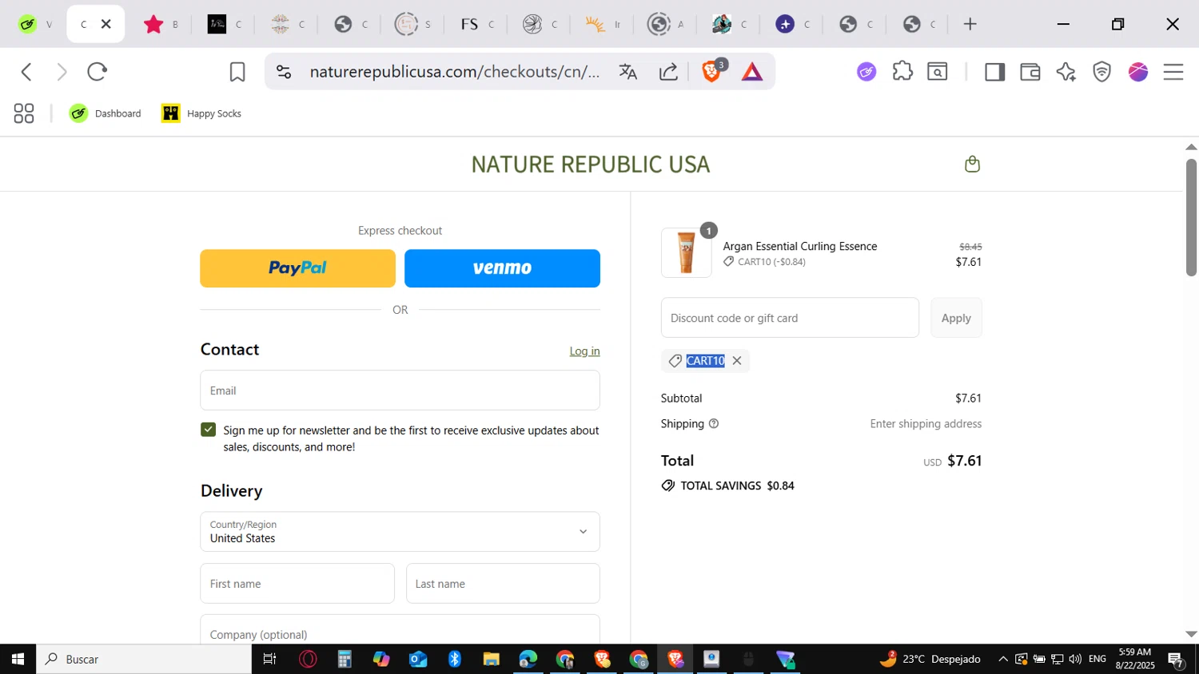
Task: Open Brave VPN shield icon
Action: (1102, 72)
